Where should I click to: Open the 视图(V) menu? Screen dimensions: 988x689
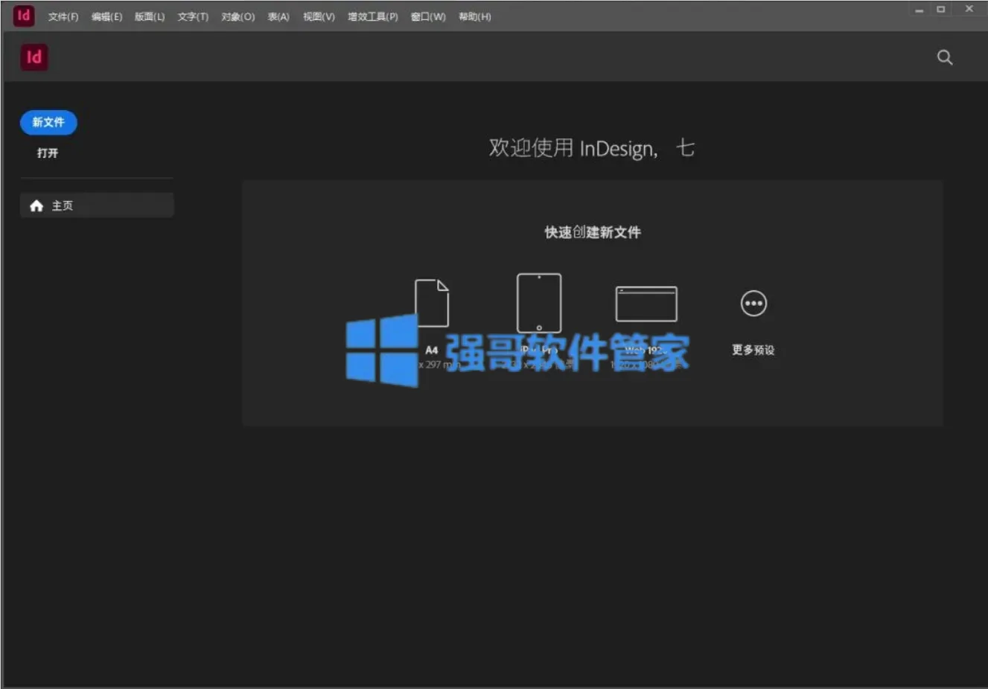pyautogui.click(x=319, y=16)
